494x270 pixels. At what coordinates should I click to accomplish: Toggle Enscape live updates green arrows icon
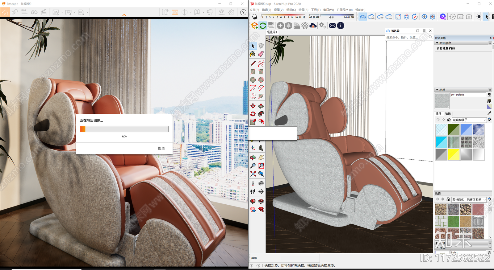click(x=263, y=26)
